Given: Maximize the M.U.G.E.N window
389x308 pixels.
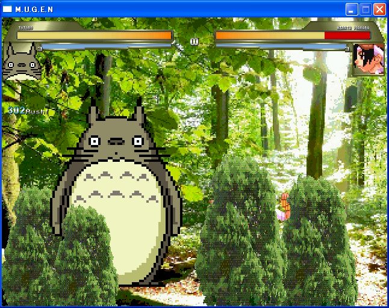Looking at the screenshot, I should (366, 10).
